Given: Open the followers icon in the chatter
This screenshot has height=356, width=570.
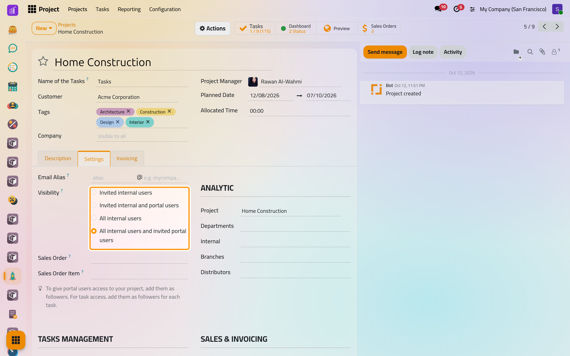Looking at the screenshot, I should click(x=555, y=52).
